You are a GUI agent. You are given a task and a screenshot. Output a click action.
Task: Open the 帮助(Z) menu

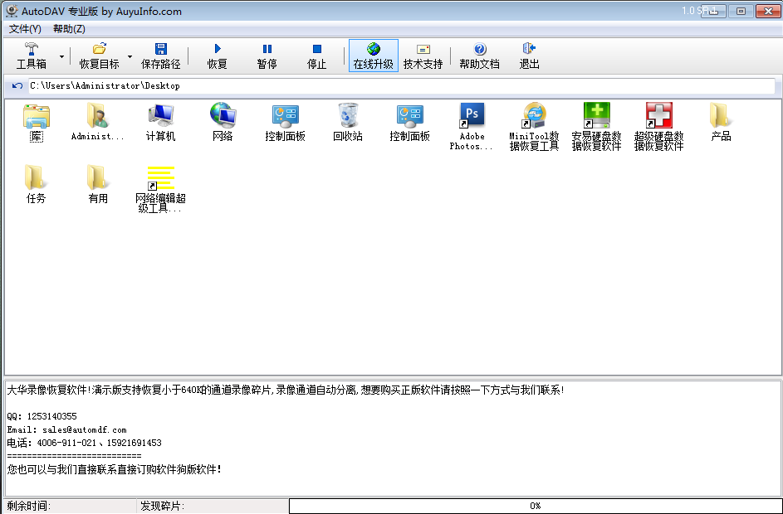pos(69,29)
